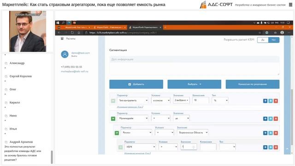Click the chat panel scrollbar thumb
This screenshot has width=295, height=166.
coord(52,157)
